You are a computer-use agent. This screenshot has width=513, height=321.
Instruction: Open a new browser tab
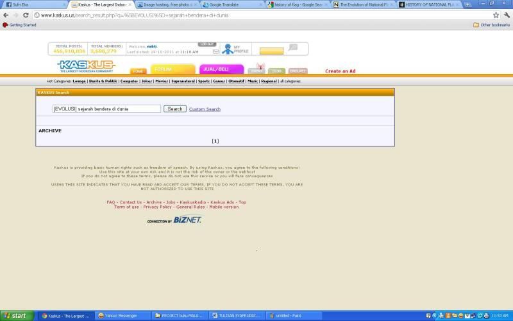click(x=467, y=4)
